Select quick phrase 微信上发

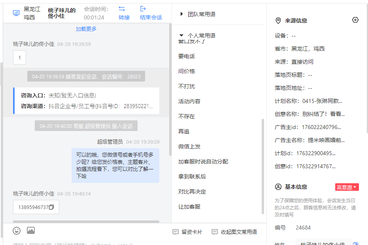tap(189, 146)
